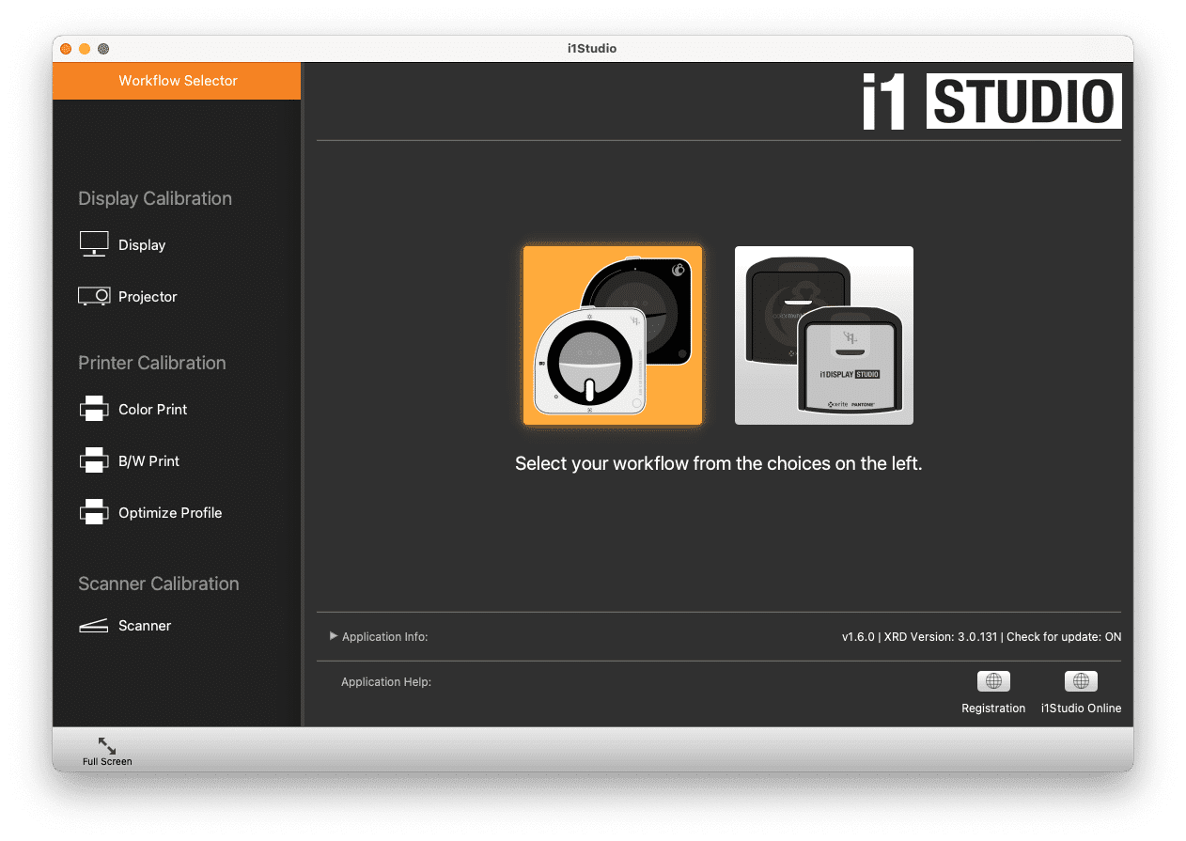Click the Application Help label
The height and width of the screenshot is (841, 1186).
(x=386, y=681)
